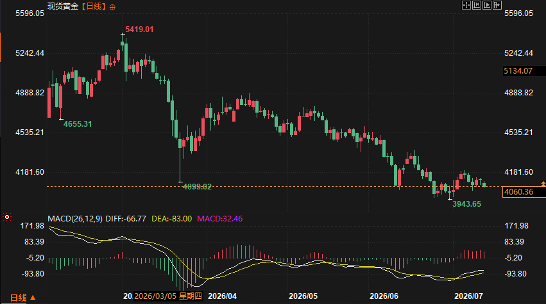Click the 3943.65 low price marker
Viewport: 546px width, 304px height.
[466, 204]
